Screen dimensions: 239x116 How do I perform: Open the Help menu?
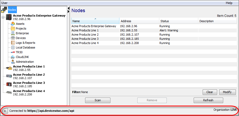click(229, 3)
